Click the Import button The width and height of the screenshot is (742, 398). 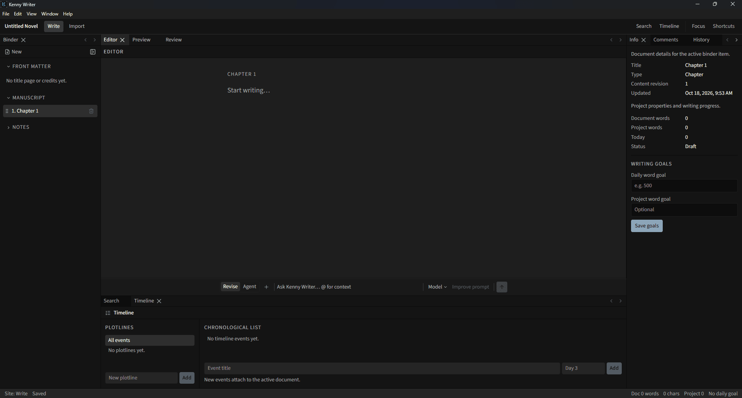tap(77, 26)
